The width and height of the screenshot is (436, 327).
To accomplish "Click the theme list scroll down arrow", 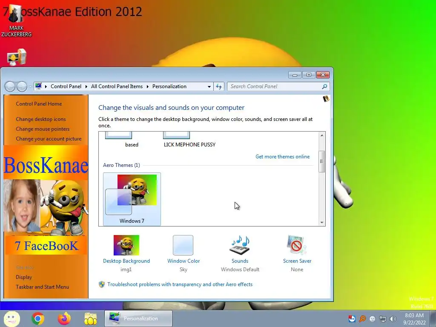I will coord(322,222).
